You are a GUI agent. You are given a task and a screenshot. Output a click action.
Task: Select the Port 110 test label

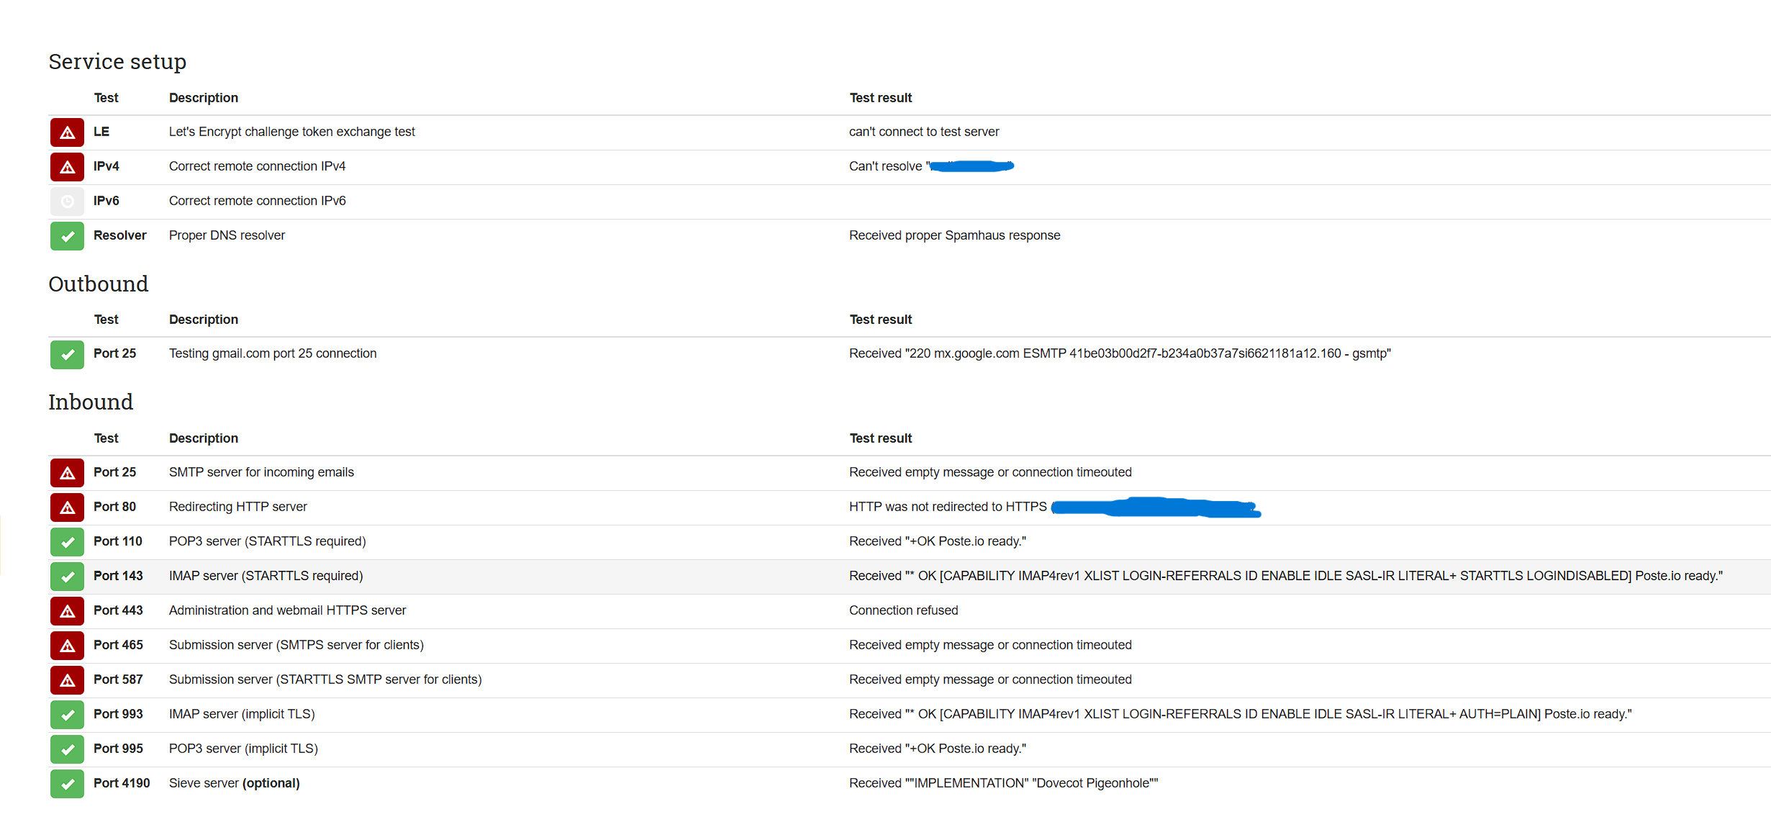point(118,541)
